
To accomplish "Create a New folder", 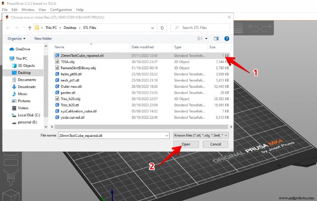I will tap(43, 38).
